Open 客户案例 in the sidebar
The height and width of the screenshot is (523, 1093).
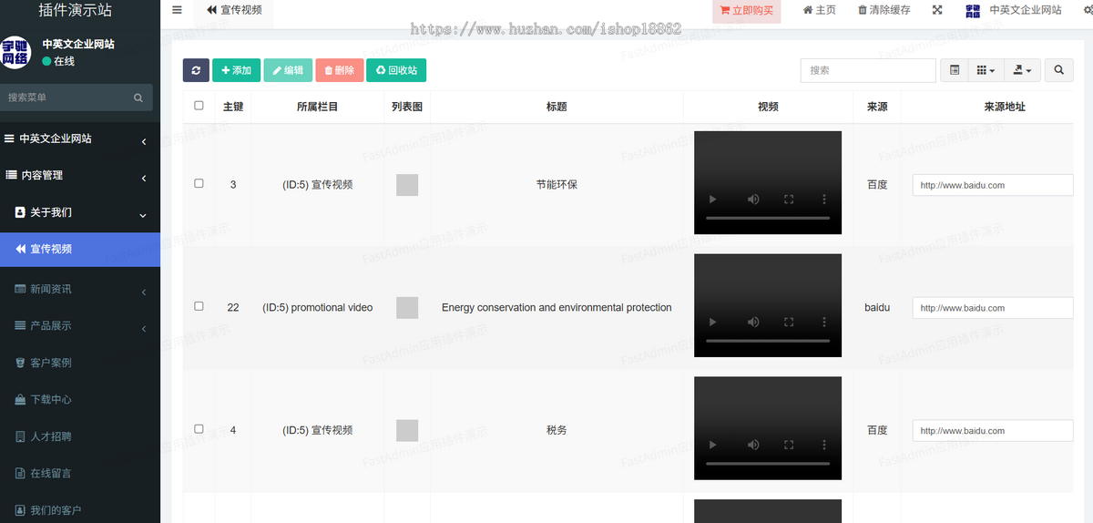tap(80, 363)
